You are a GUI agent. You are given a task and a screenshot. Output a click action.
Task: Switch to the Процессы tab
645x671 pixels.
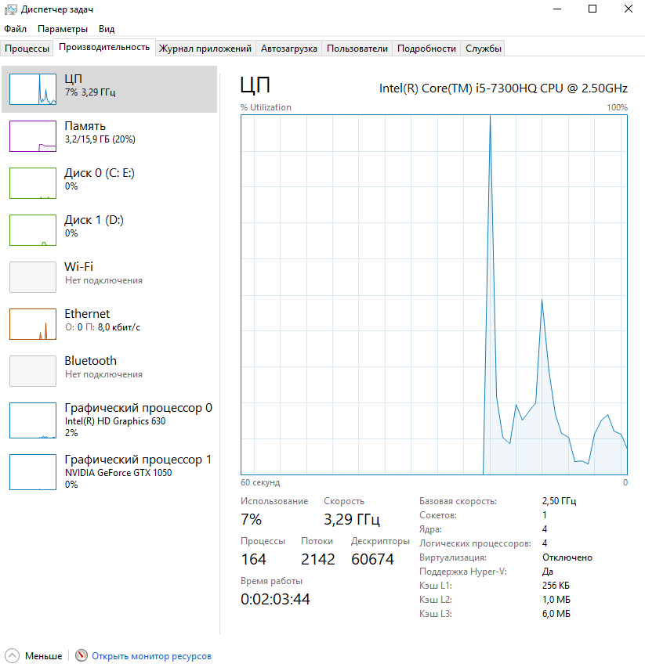(x=27, y=49)
